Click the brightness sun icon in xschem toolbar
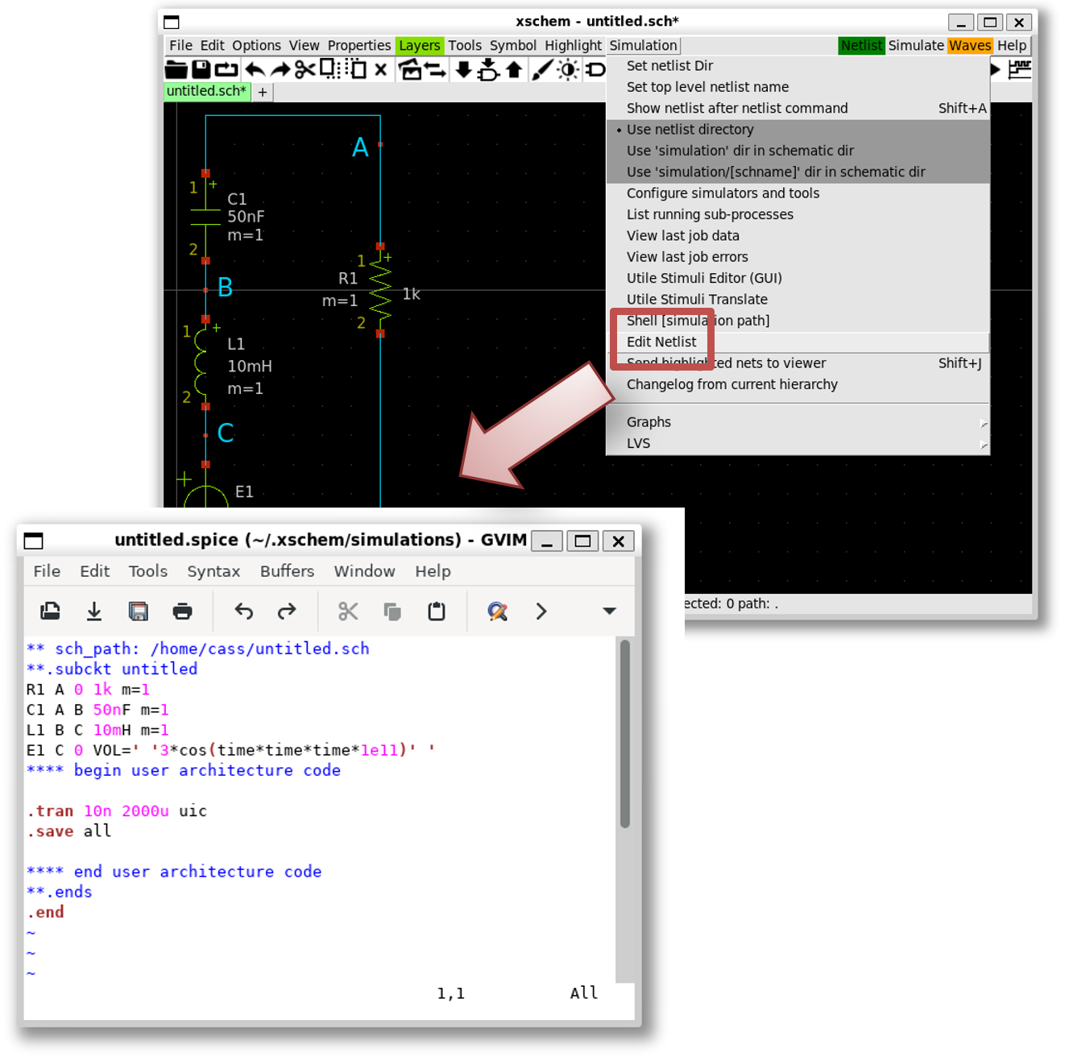This screenshot has width=1065, height=1057. coord(568,70)
